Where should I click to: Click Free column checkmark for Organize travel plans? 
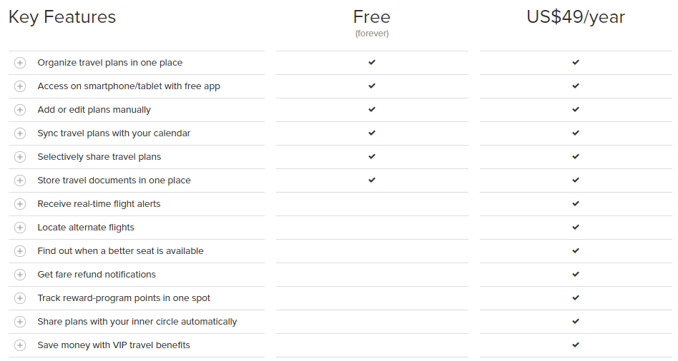tap(372, 62)
